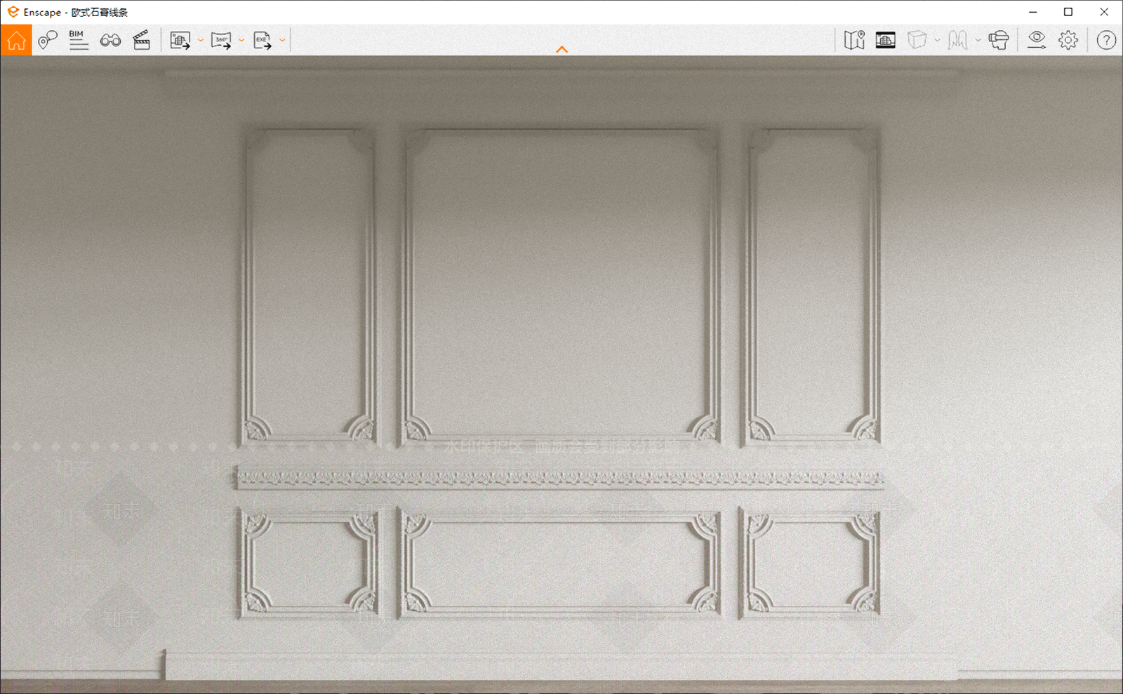
Task: Toggle the safe frame icon
Action: (x=886, y=40)
